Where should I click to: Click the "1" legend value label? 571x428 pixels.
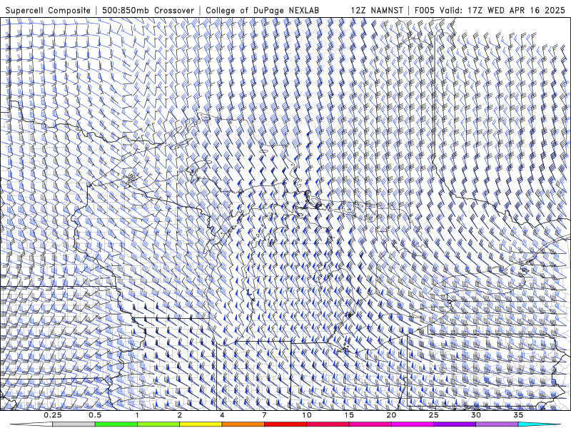[137, 415]
